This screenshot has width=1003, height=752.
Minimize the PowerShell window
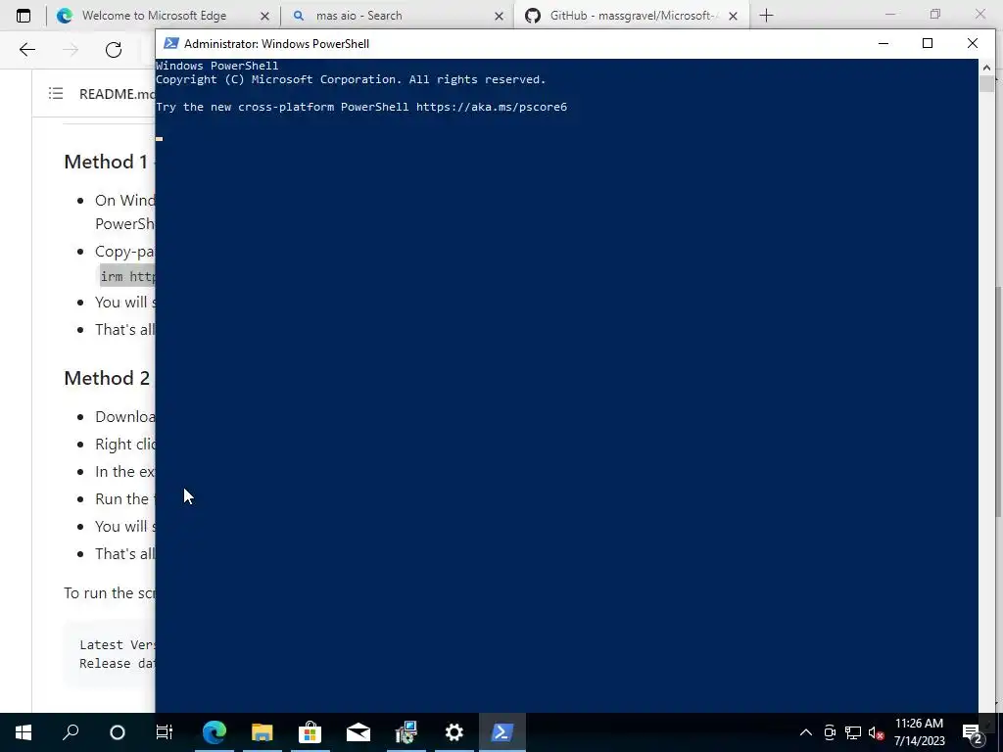coord(884,43)
